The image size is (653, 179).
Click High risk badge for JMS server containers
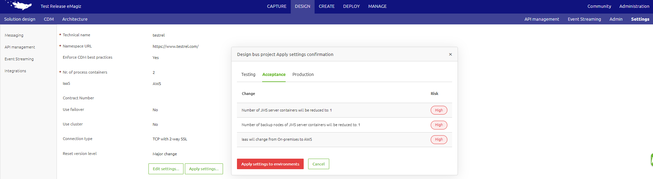pos(439,110)
